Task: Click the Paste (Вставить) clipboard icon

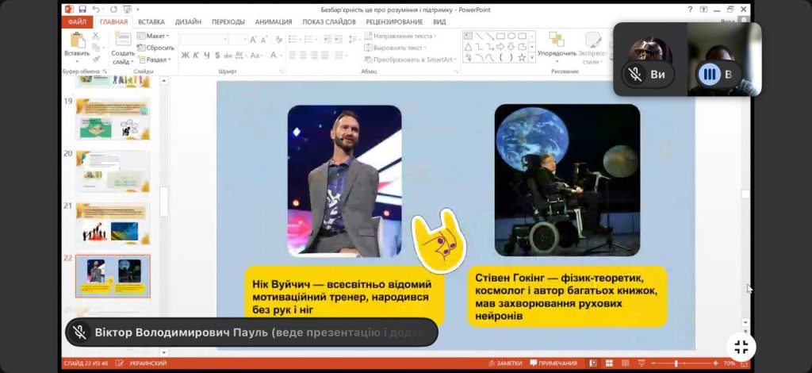Action: tap(77, 42)
